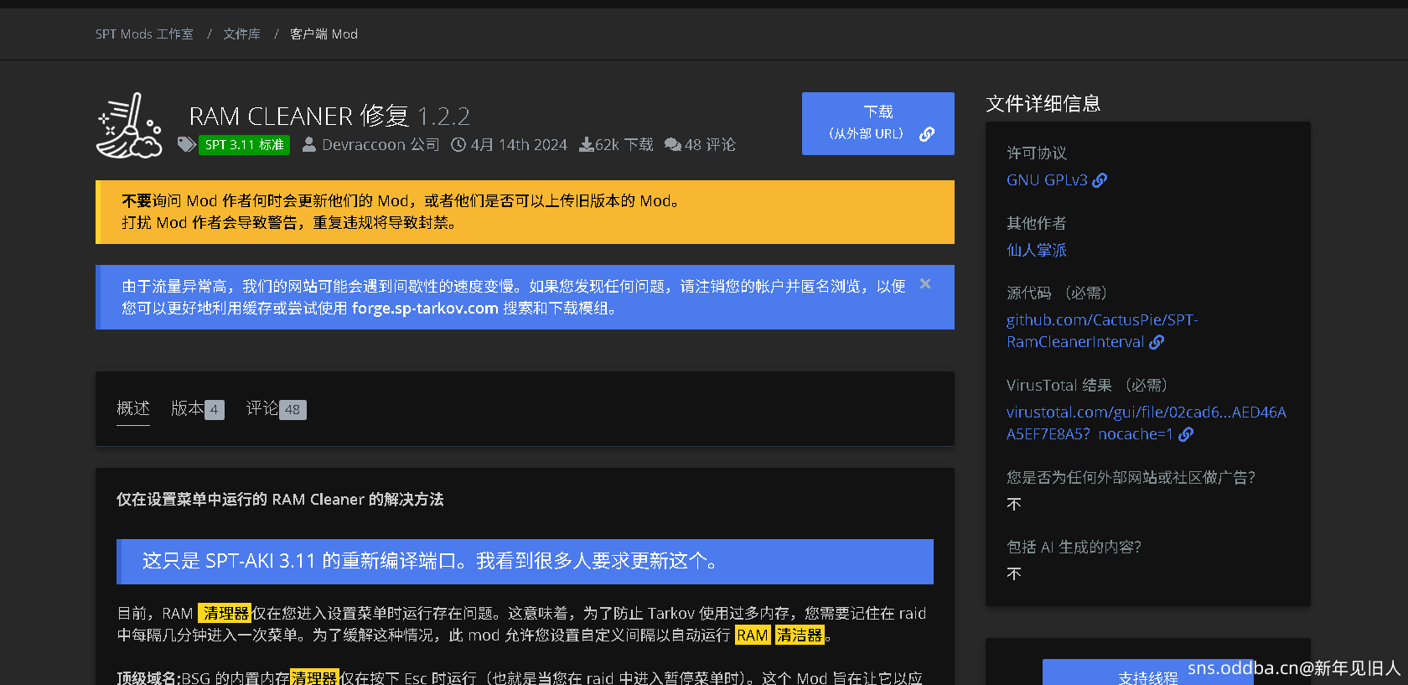Click the clock icon beside 4月 14th 2024

point(458,144)
